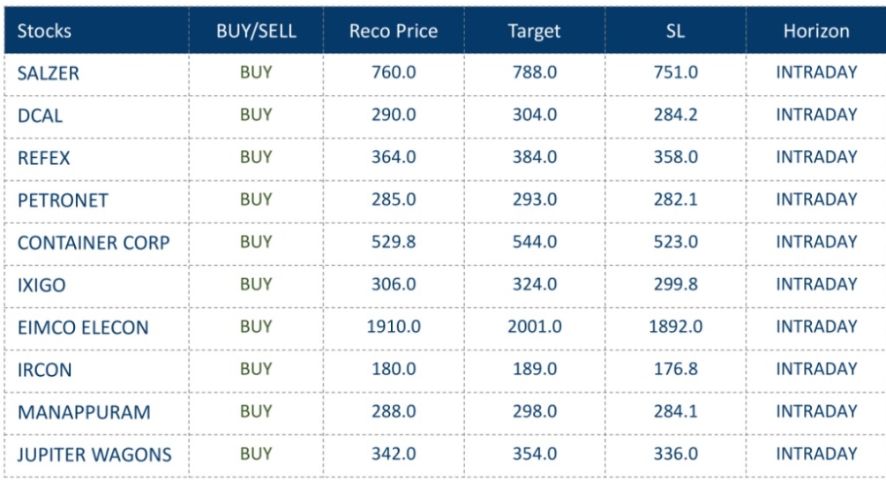Click the BUY label for SALZER
The image size is (886, 481).
[x=255, y=72]
